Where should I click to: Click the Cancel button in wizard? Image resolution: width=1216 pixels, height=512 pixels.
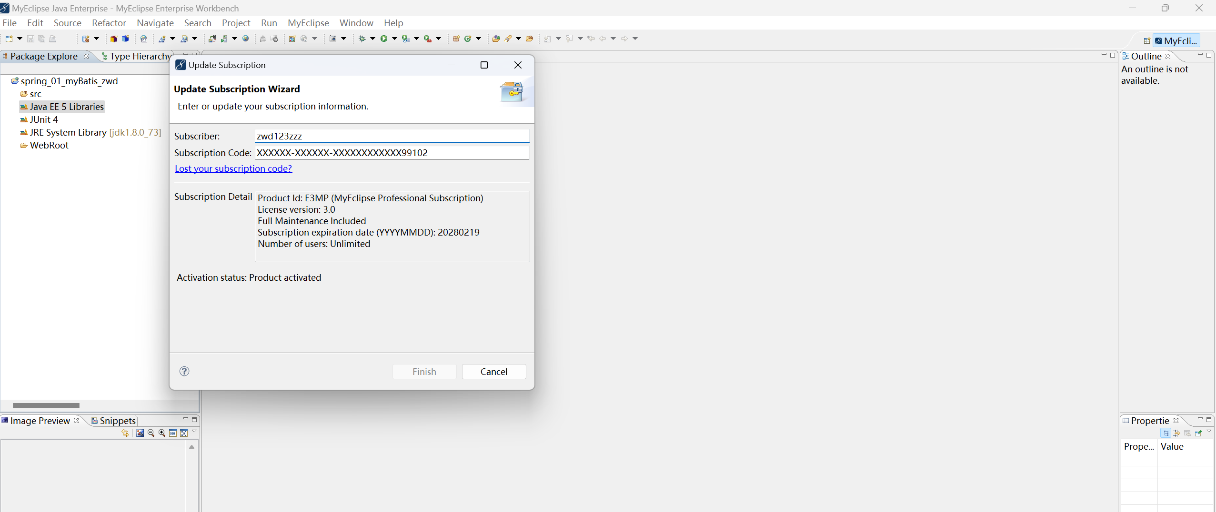click(494, 372)
